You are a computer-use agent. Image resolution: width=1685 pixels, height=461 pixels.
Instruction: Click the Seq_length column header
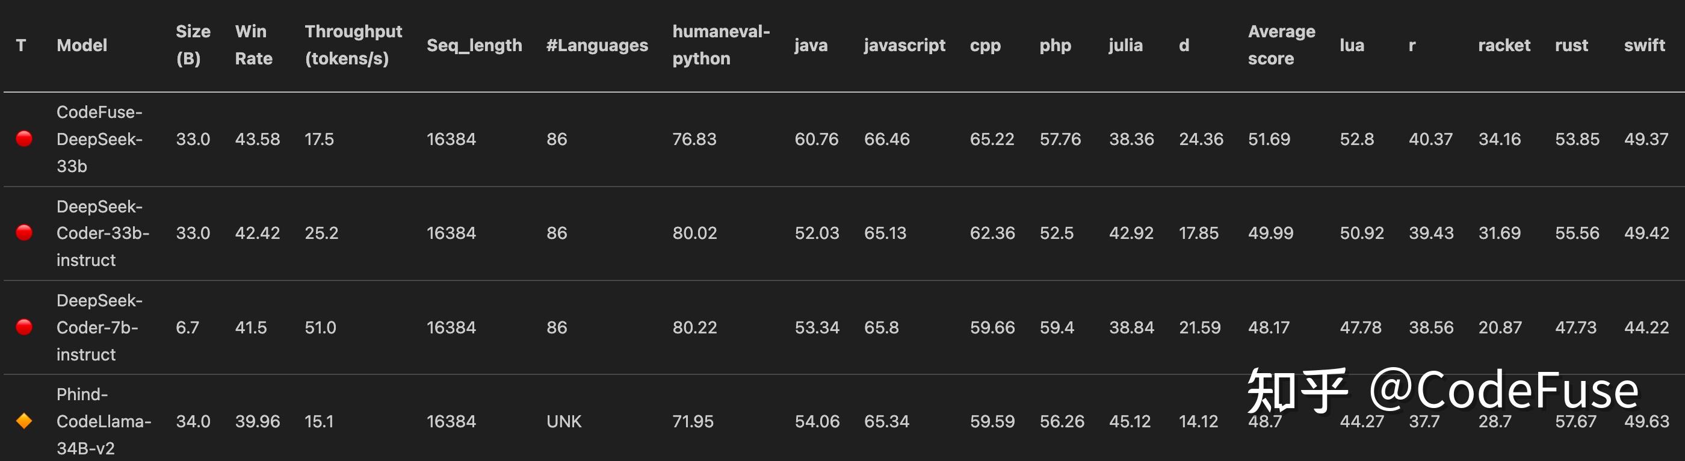[474, 45]
